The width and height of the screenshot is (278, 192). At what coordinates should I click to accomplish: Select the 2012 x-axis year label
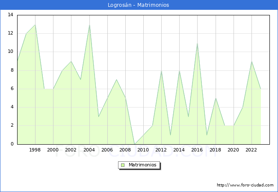click(161, 150)
